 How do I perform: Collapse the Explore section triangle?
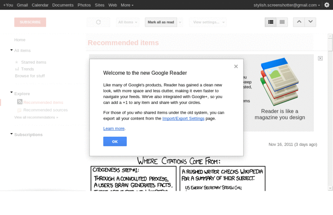(12, 92)
